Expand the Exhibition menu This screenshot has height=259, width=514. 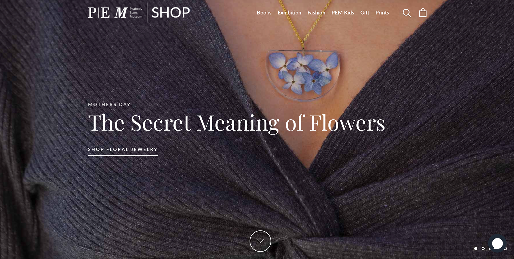pos(289,13)
